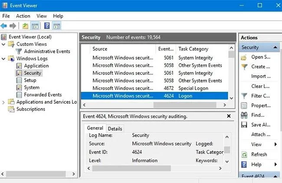Viewport: 282px width, 183px height.
Task: Click the Event ID value 4624
Action: (137, 152)
